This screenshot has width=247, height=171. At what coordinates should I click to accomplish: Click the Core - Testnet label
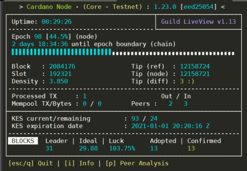coord(113,7)
